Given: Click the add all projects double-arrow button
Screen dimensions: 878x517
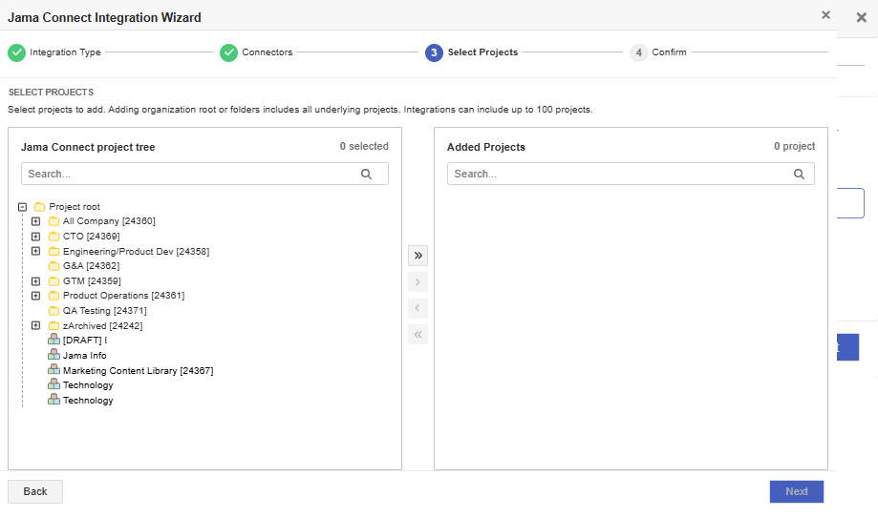Looking at the screenshot, I should pyautogui.click(x=418, y=256).
